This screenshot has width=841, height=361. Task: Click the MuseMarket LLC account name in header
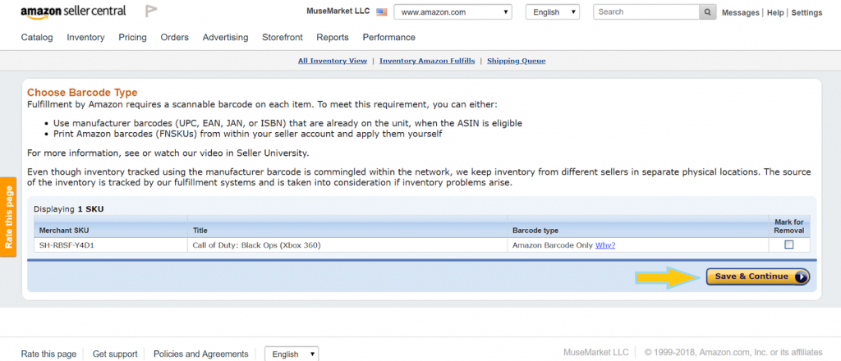click(x=338, y=11)
